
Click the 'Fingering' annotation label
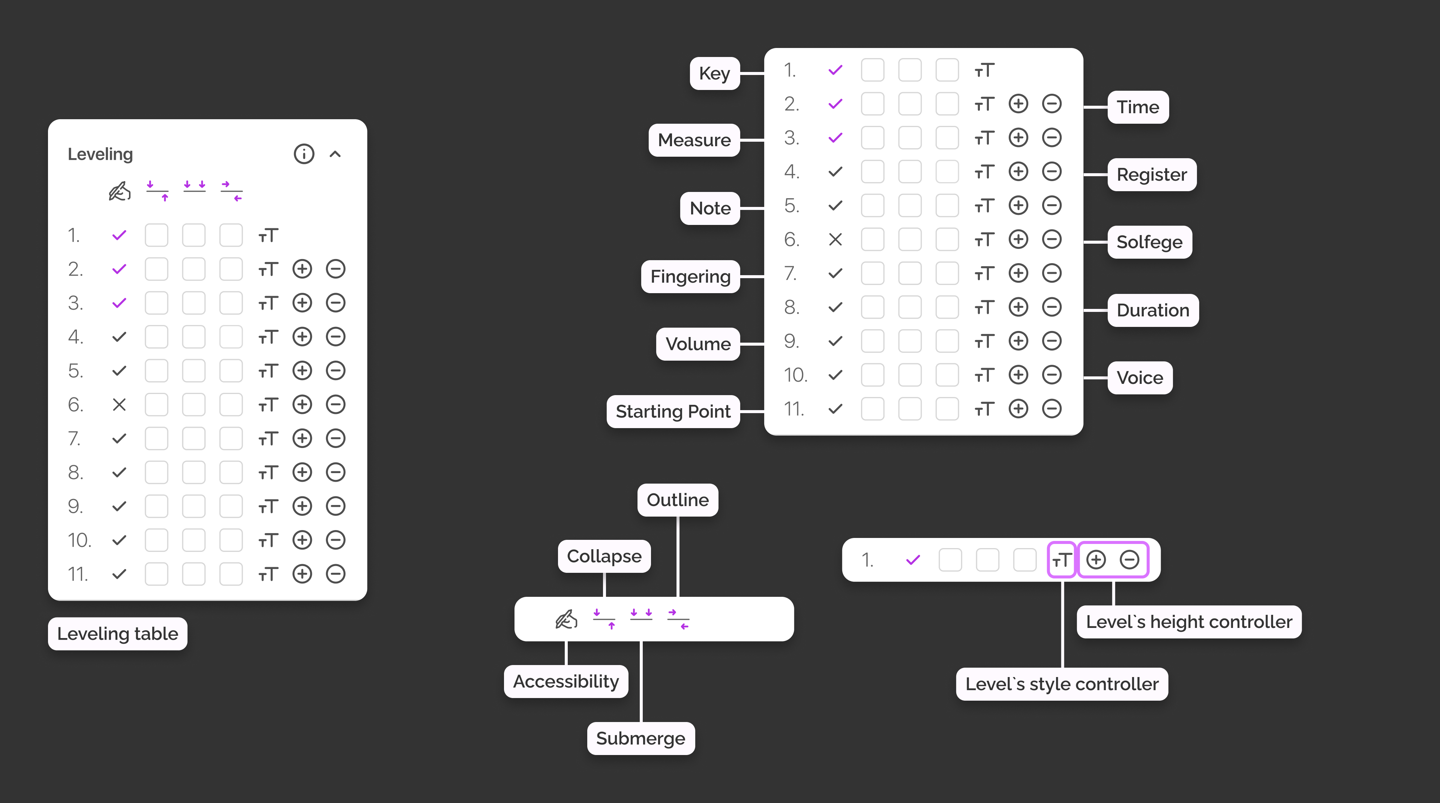[x=690, y=277]
